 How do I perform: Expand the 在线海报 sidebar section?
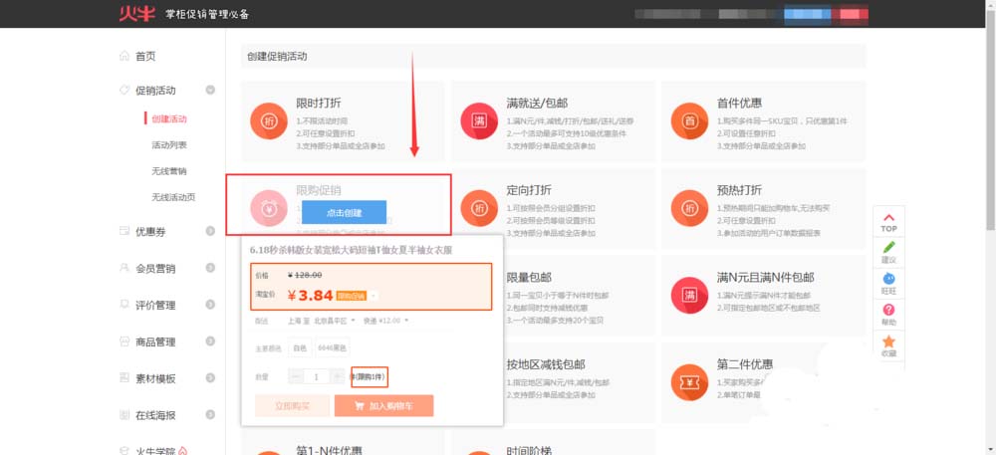210,415
